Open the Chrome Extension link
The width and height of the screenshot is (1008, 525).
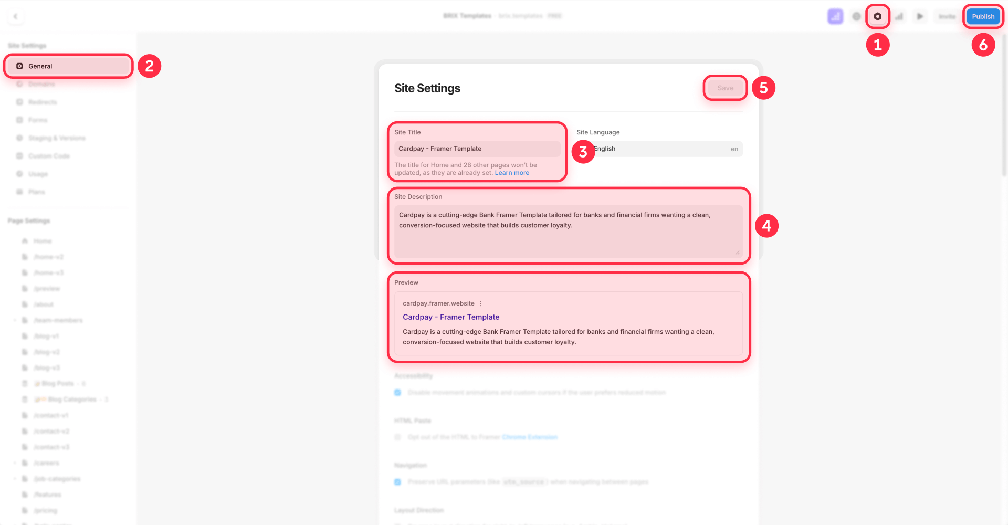530,437
